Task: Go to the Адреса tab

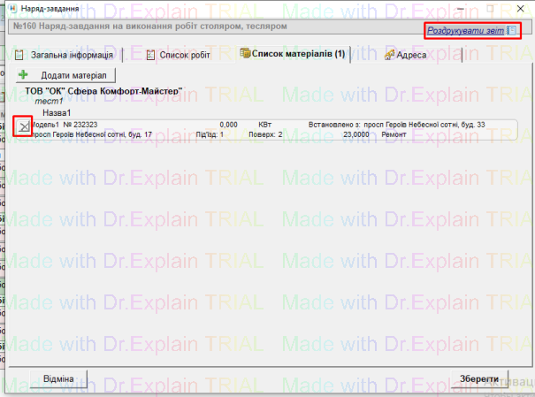Action: [411, 56]
